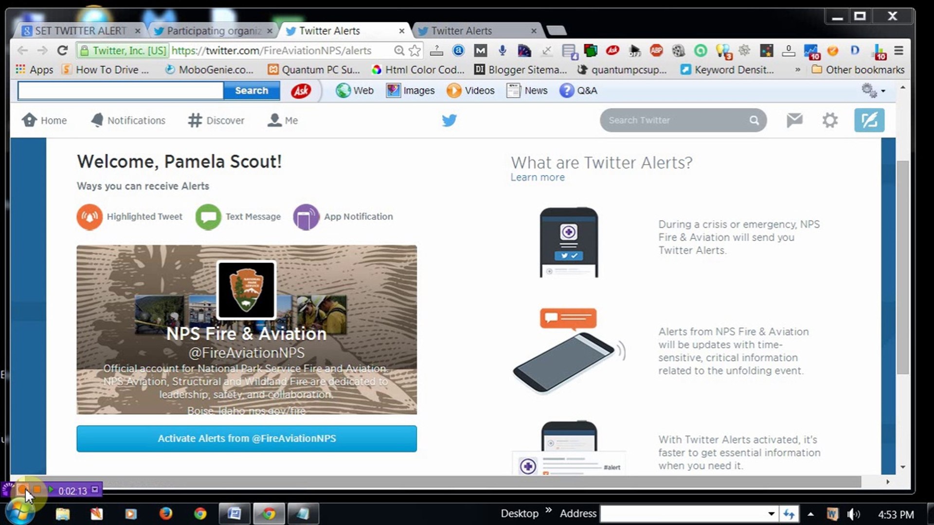The width and height of the screenshot is (934, 525).
Task: Go to Twitter Home
Action: (x=44, y=121)
